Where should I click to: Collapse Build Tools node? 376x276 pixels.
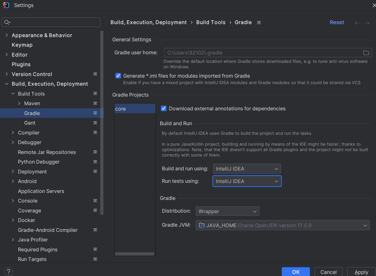tap(13, 93)
